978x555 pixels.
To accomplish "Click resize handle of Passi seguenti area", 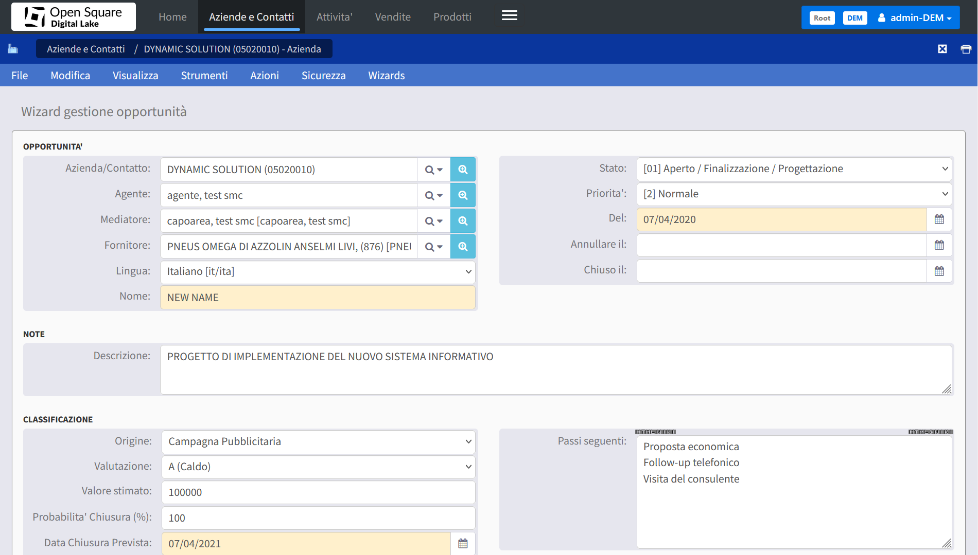I will [x=947, y=543].
